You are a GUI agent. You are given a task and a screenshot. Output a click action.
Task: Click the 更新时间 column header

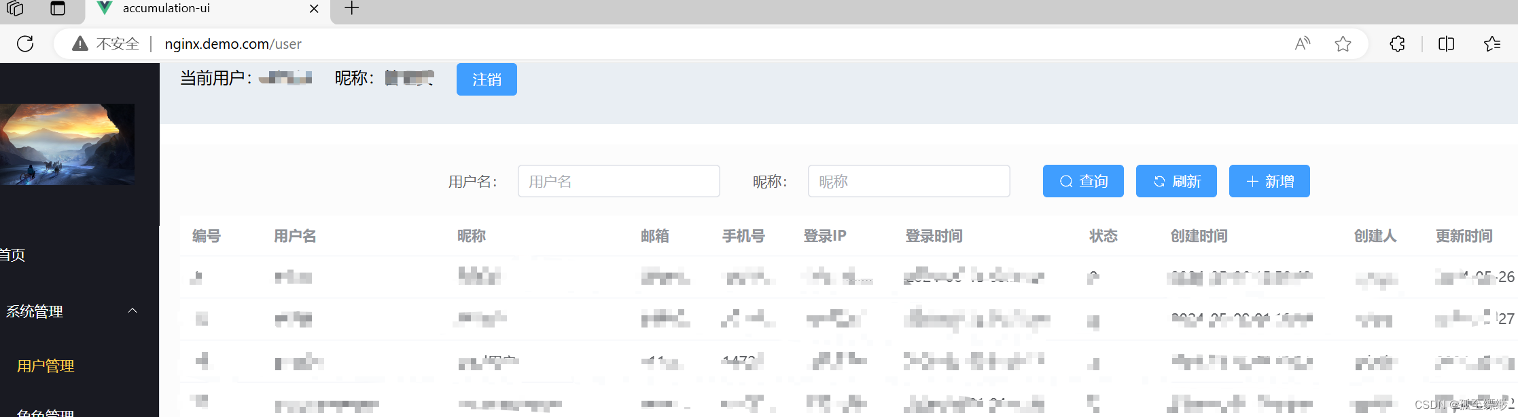[x=1464, y=236]
